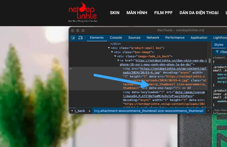Maximize the DevTools window

83,31
